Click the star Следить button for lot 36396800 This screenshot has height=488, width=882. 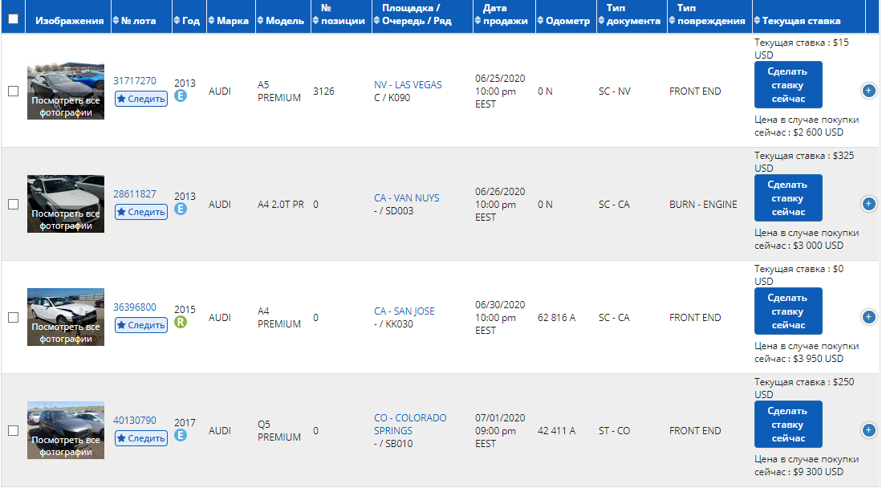pos(141,325)
